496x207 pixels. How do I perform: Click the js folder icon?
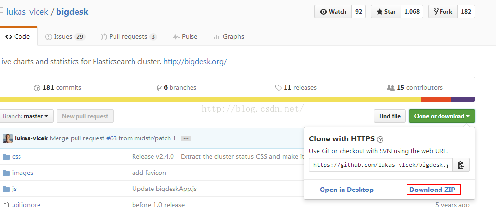pyautogui.click(x=6, y=189)
